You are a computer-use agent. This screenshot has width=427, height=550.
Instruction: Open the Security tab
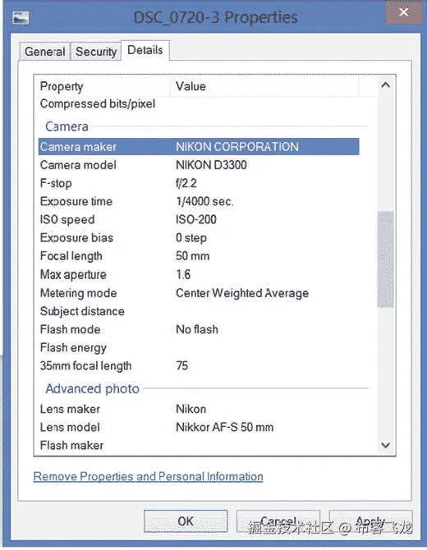[96, 52]
